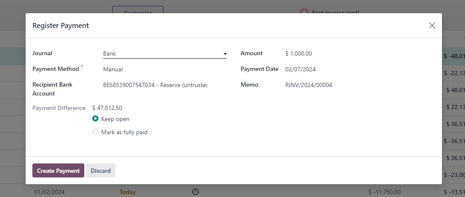Click the Payment Difference value $ 47,012.50
465x197 pixels.
[x=107, y=108]
